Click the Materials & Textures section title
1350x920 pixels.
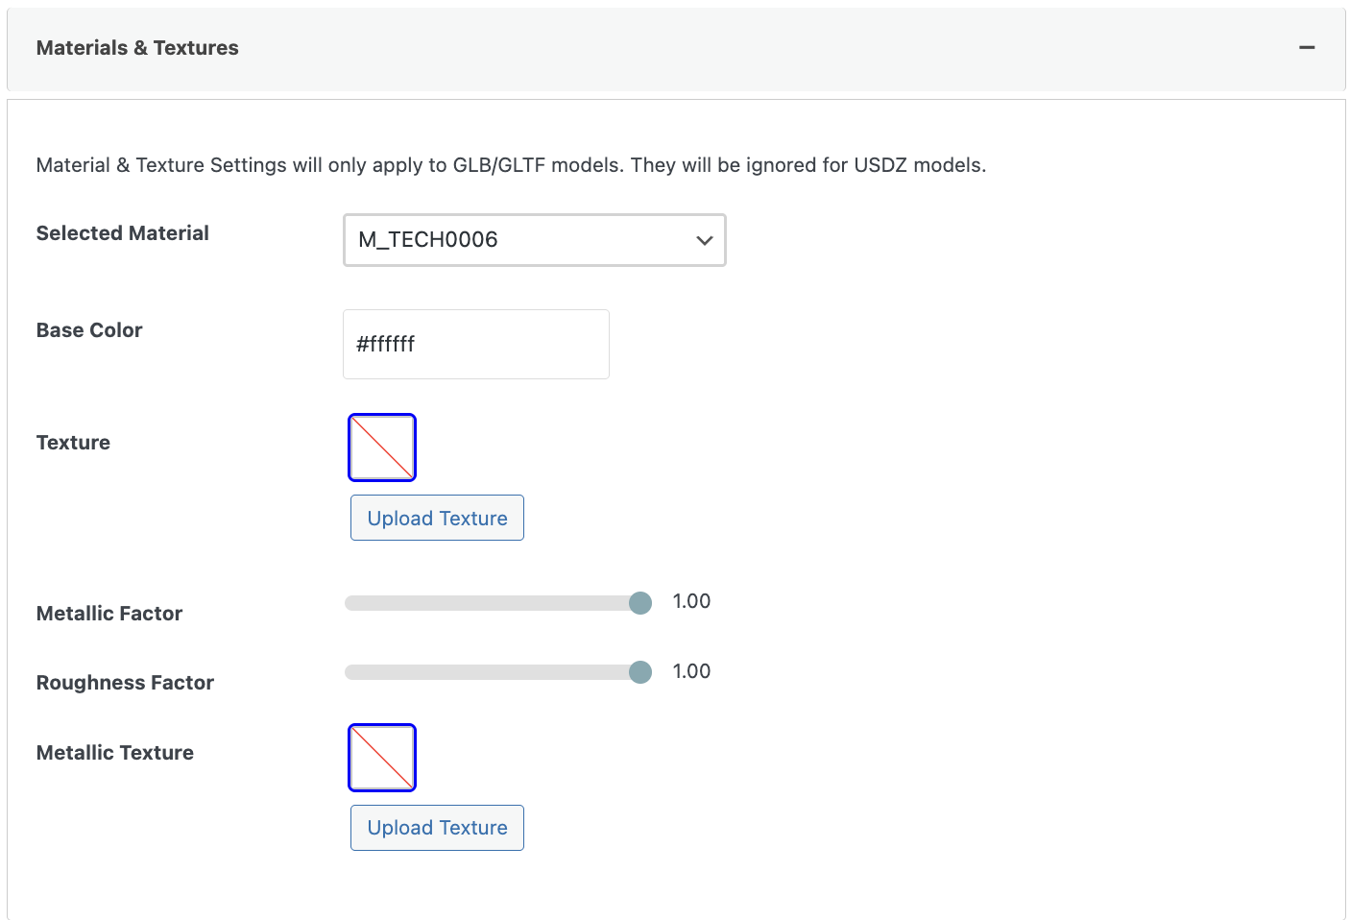click(137, 48)
